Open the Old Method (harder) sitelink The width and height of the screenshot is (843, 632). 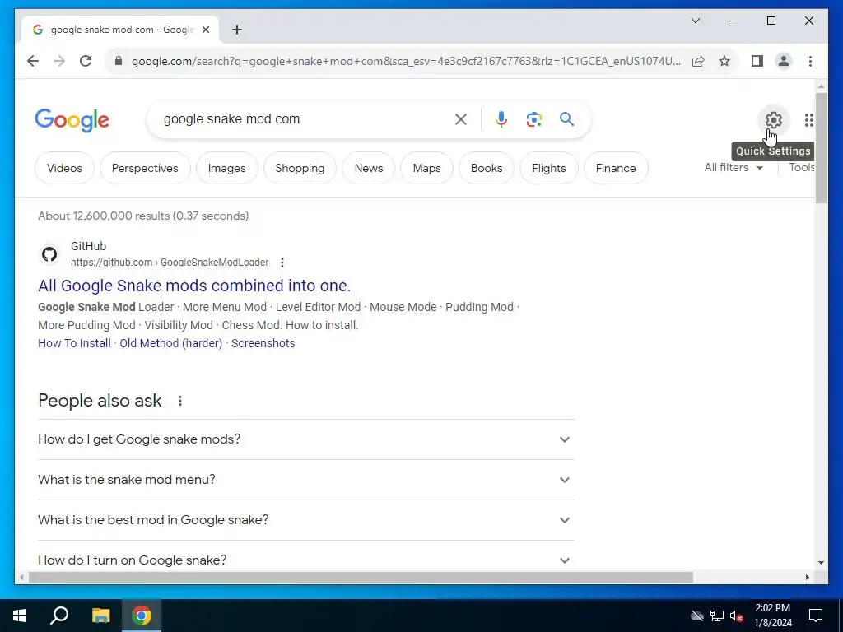[171, 343]
